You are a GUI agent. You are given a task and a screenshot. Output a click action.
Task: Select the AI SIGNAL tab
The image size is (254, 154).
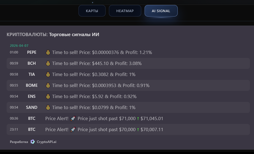point(161,11)
